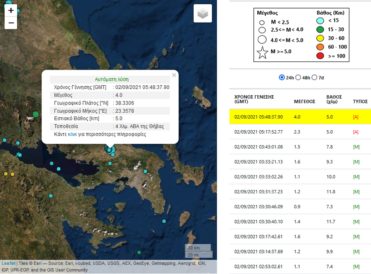
Task: Click the star M >= 5.0 legend icon
Action: click(x=263, y=52)
